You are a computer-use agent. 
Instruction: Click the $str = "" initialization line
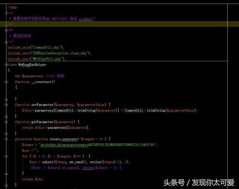30,151
